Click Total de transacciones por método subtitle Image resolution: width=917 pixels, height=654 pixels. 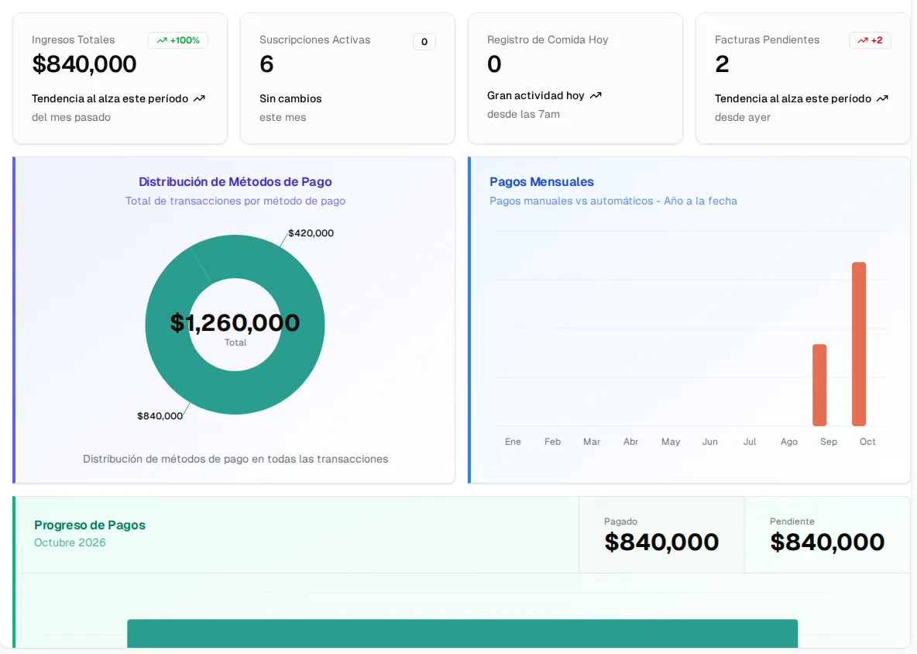235,201
